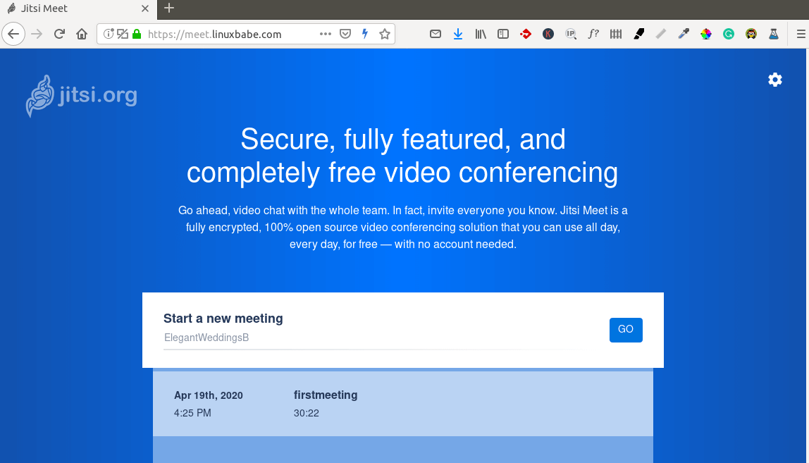Click the eyedropper color picker extension
809x463 pixels.
tap(683, 34)
